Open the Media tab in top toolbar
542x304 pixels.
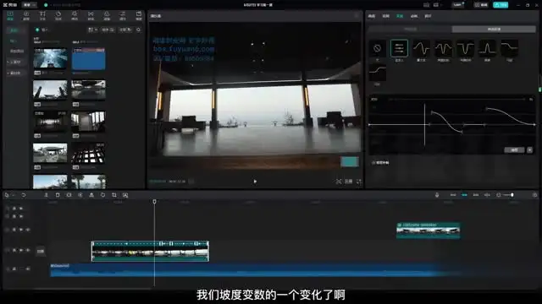[10, 15]
